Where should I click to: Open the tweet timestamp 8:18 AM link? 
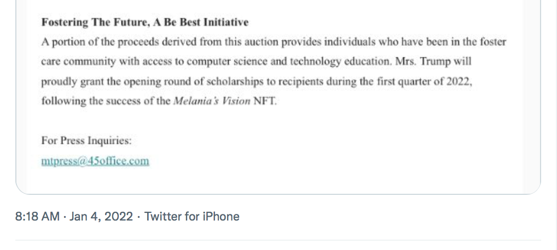37,216
